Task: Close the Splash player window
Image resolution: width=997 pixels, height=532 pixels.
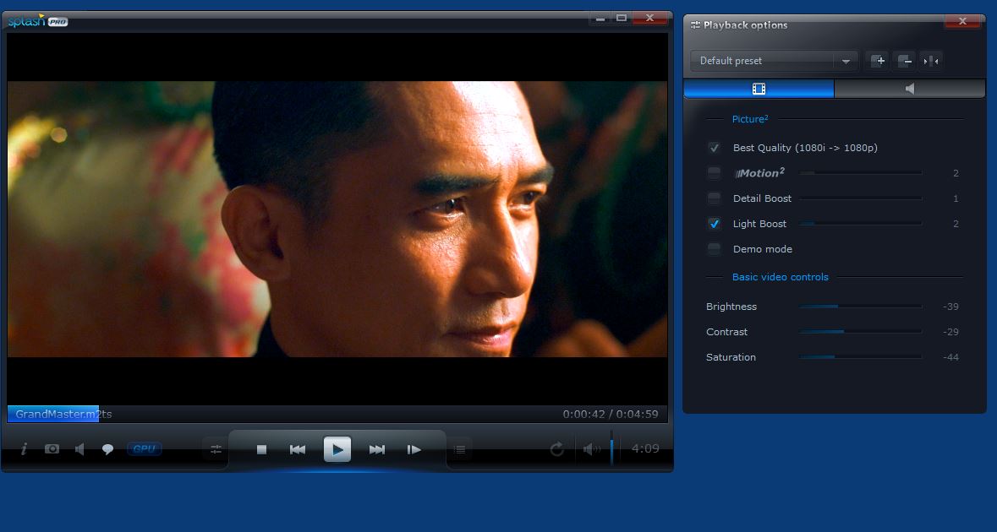Action: [x=649, y=19]
